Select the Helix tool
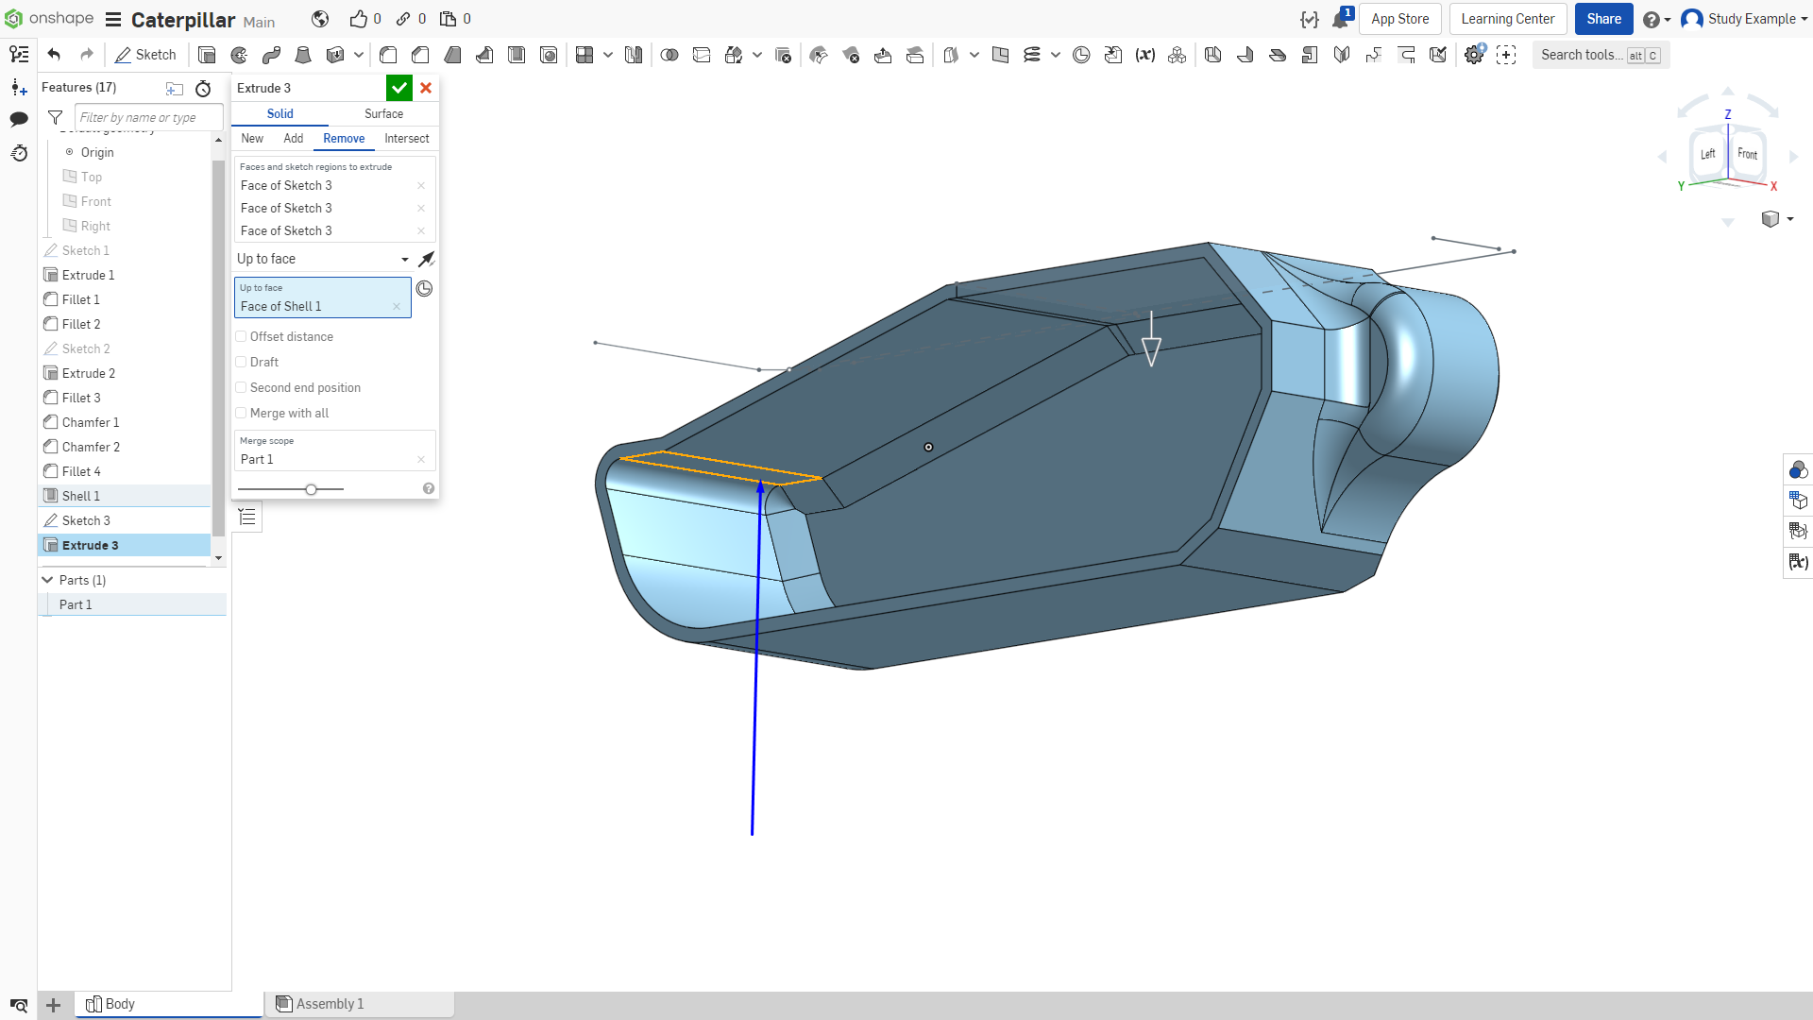The image size is (1813, 1020). tap(1032, 55)
